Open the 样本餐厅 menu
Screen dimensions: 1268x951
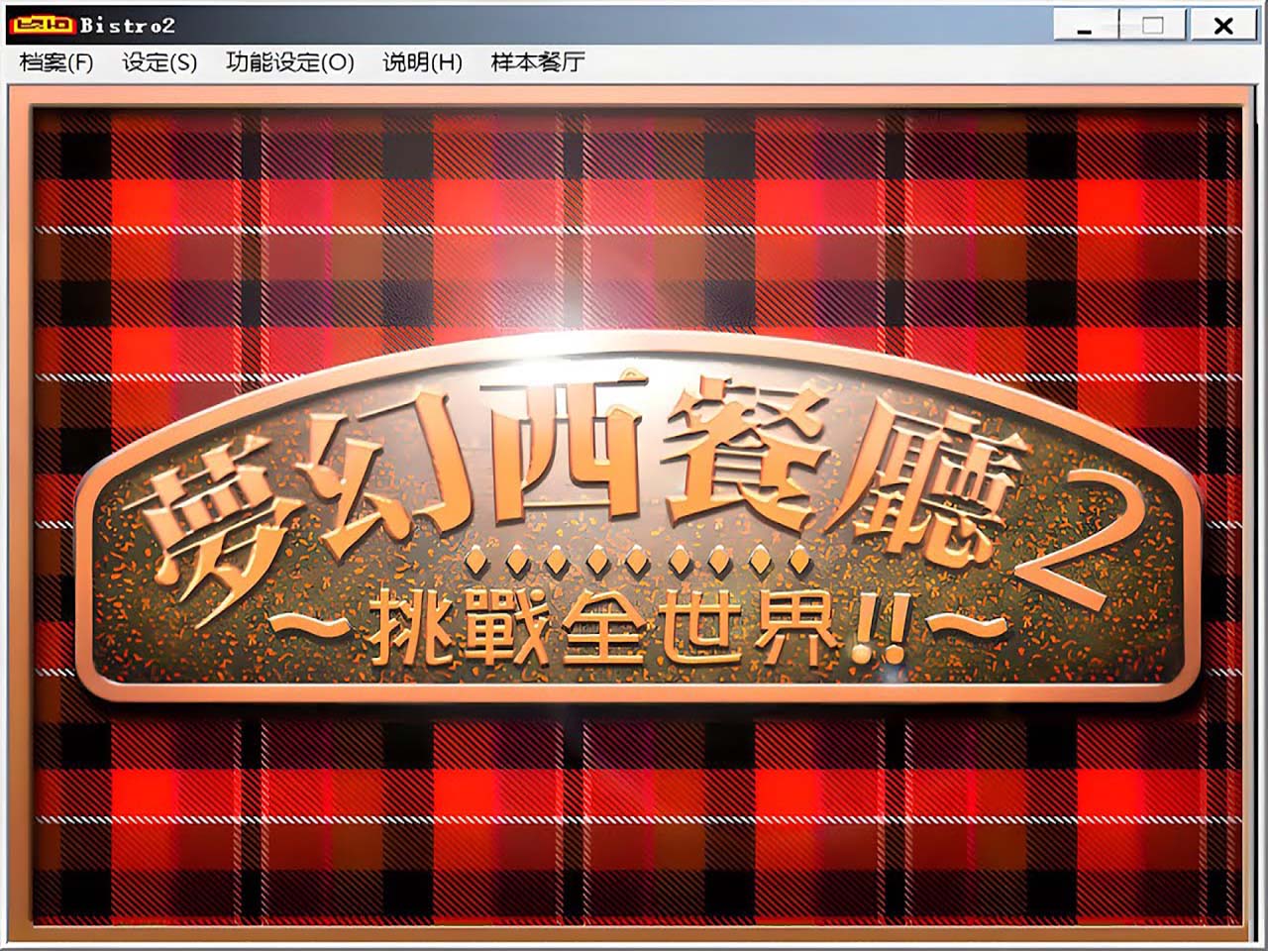coord(538,62)
